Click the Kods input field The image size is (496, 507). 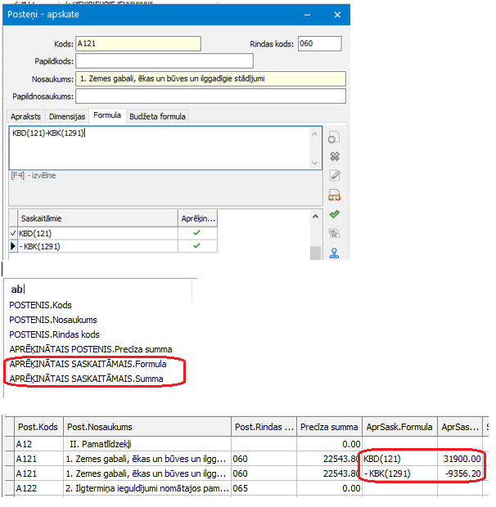(x=138, y=43)
